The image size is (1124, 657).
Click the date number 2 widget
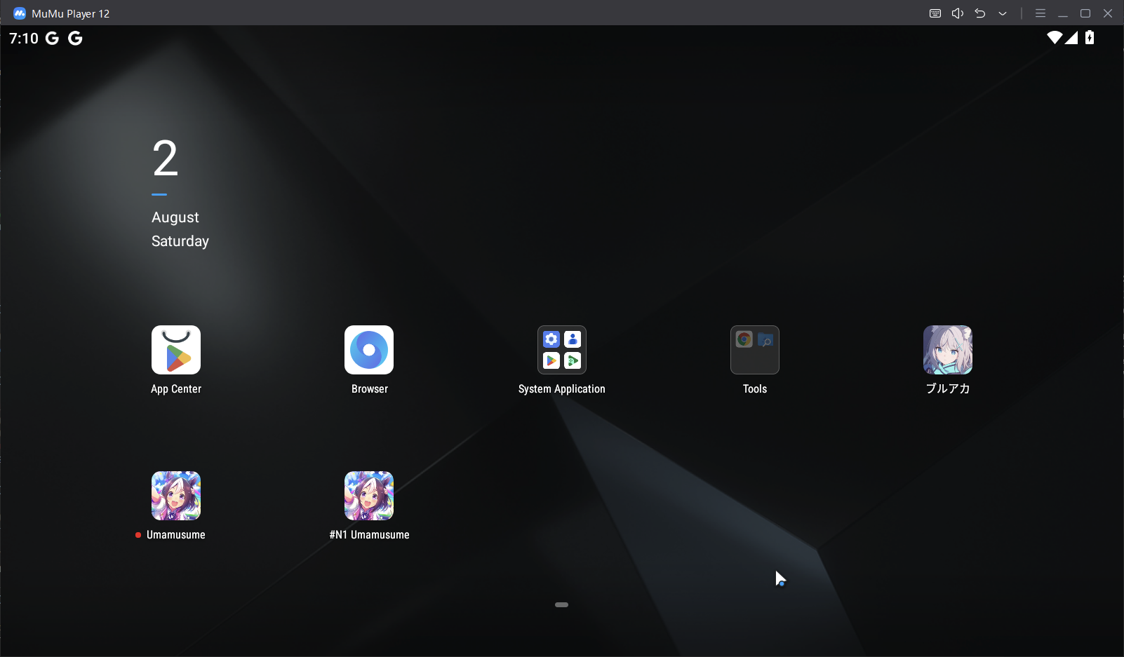pos(166,158)
